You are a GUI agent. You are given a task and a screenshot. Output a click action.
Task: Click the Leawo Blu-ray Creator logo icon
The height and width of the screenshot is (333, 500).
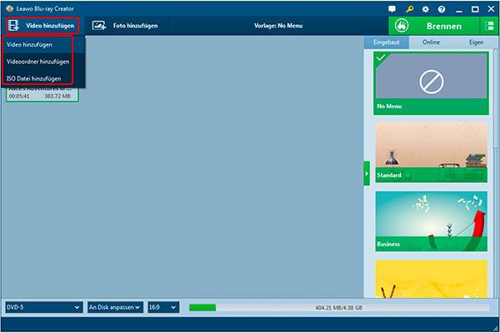point(9,8)
